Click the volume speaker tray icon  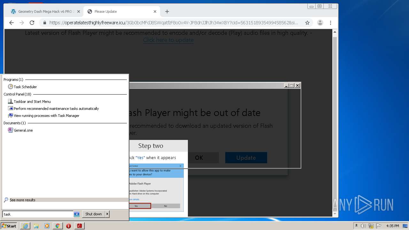[x=363, y=226]
